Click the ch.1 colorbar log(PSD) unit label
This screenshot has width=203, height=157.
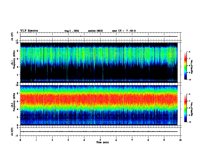192,67
